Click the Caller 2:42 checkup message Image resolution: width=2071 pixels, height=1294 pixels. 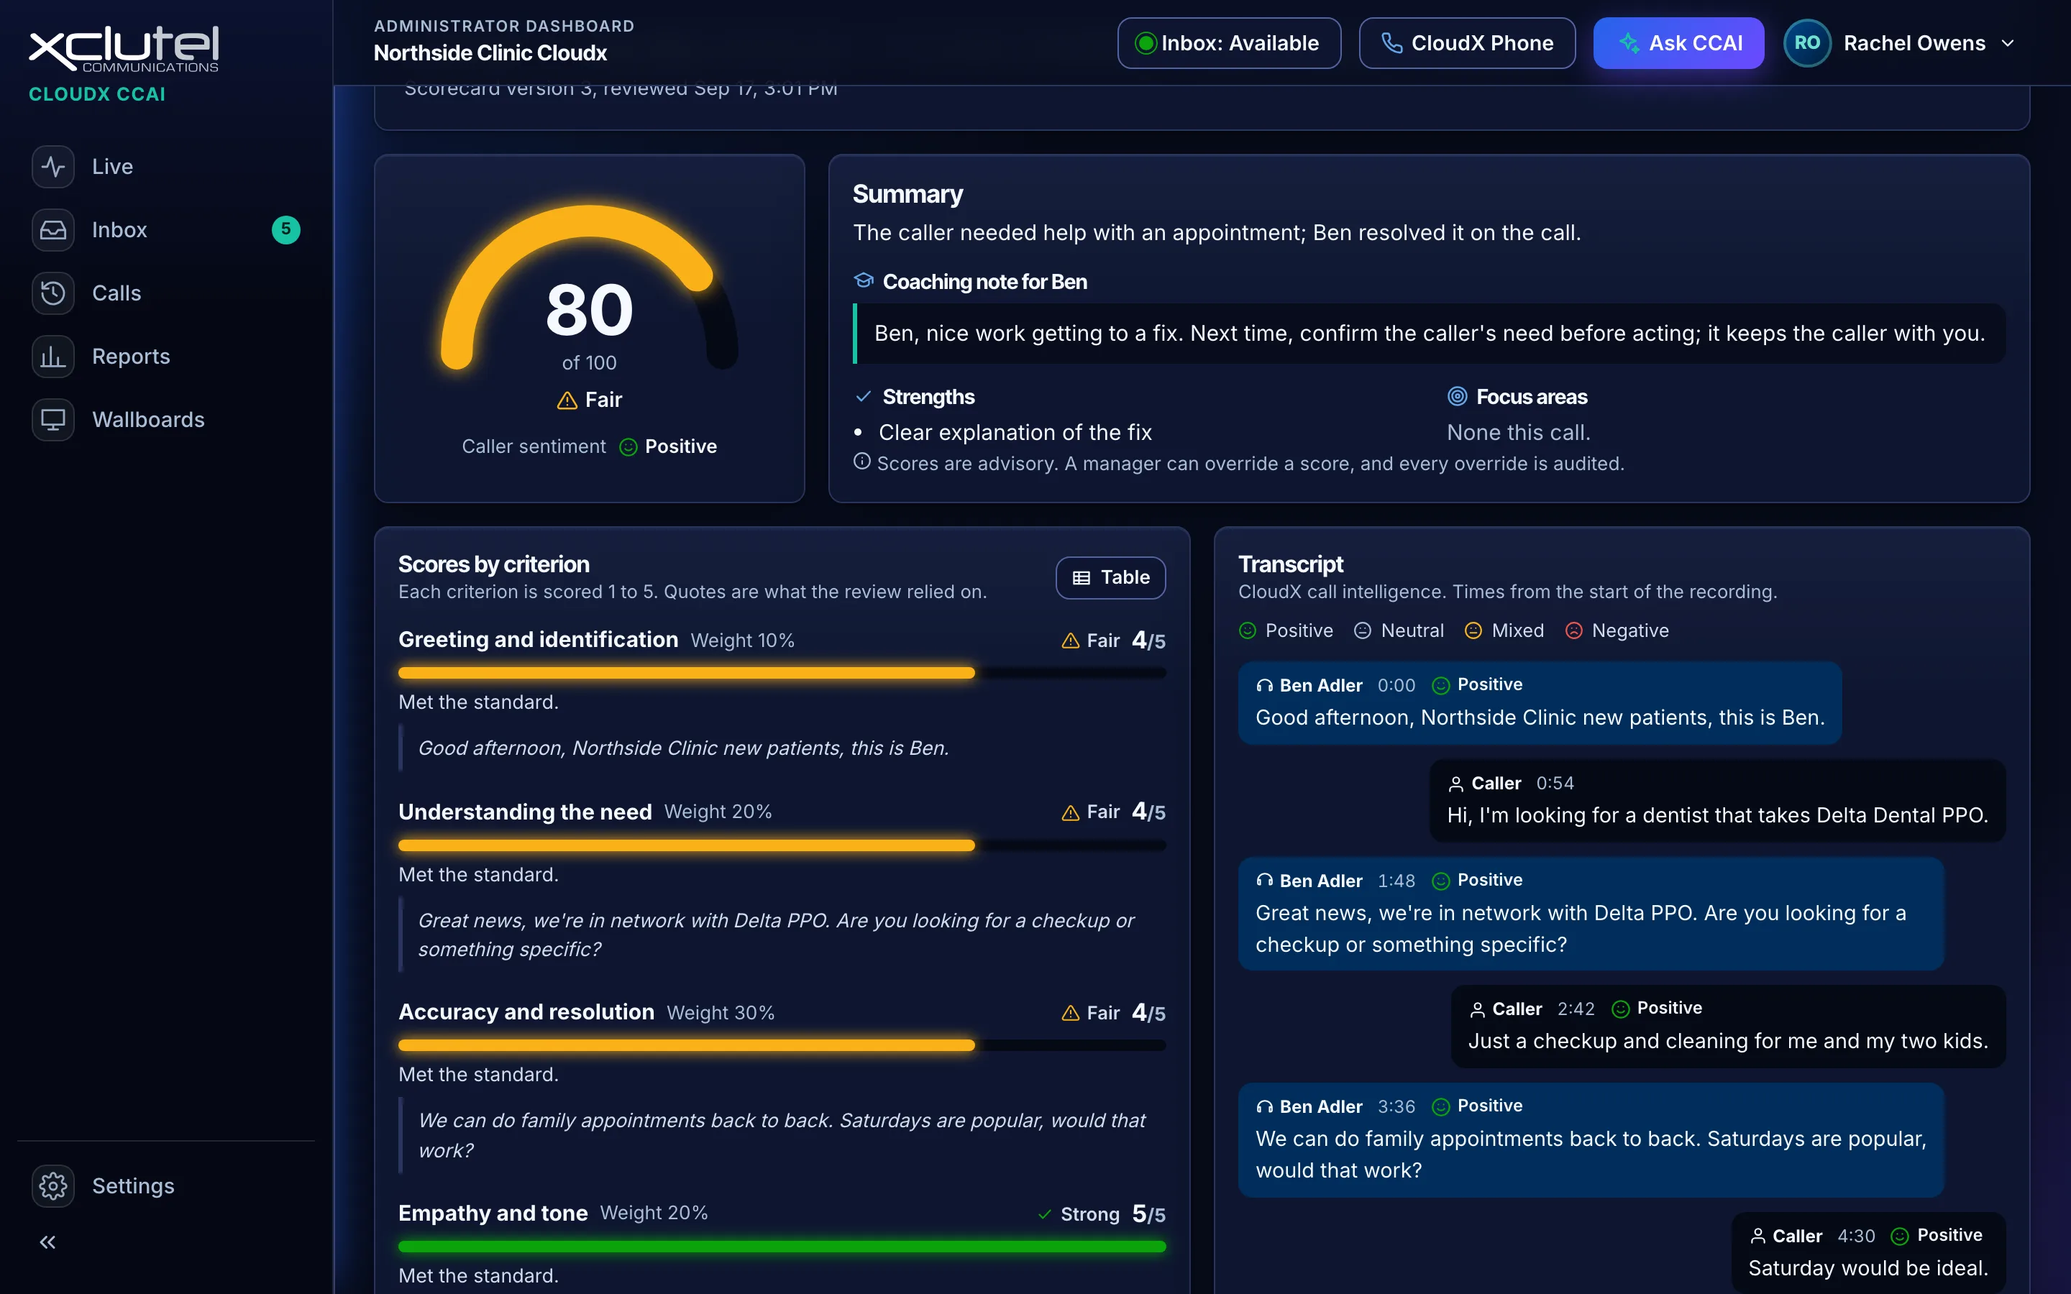click(1728, 1026)
